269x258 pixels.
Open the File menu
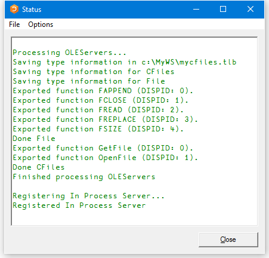[x=14, y=24]
